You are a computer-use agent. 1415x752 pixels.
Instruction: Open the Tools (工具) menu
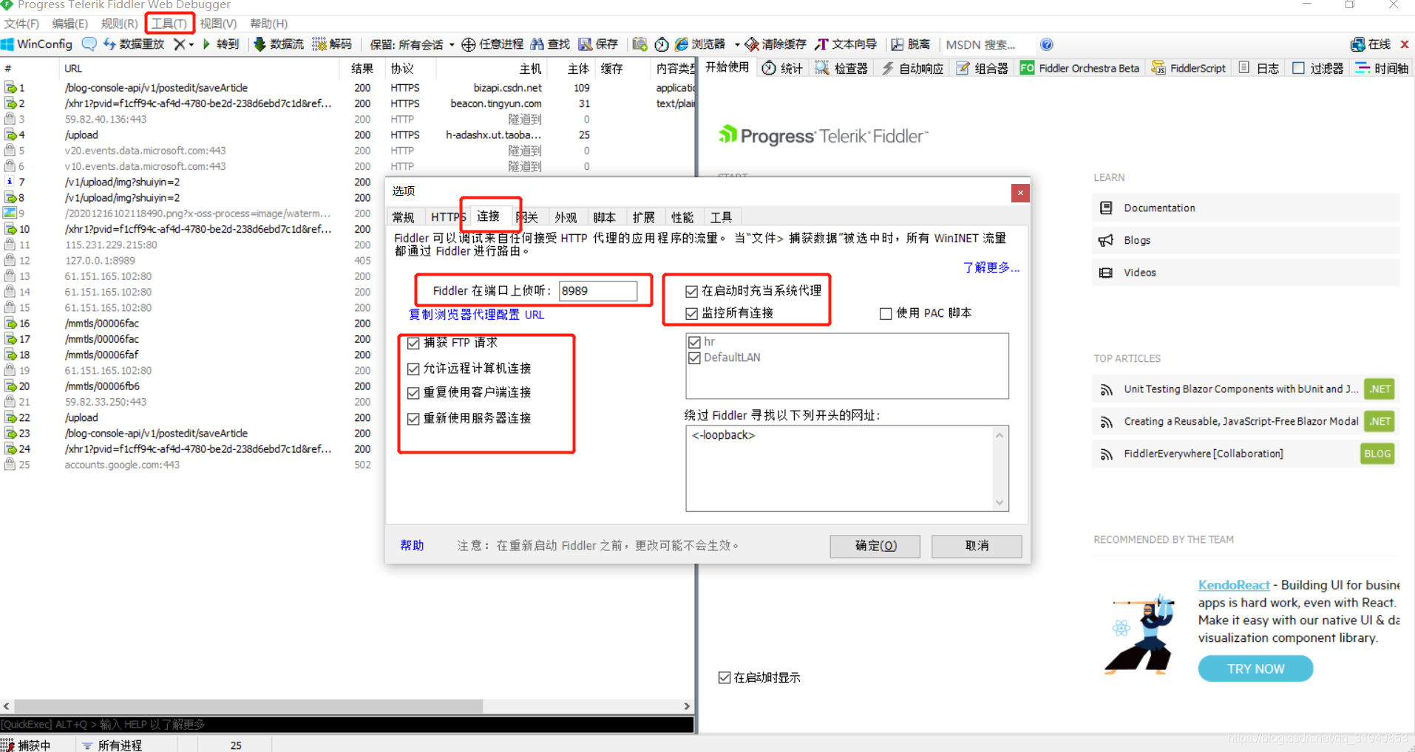coord(169,24)
